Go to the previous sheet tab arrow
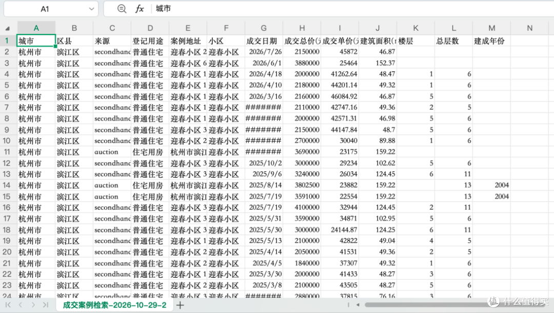The image size is (554, 313). [21, 305]
